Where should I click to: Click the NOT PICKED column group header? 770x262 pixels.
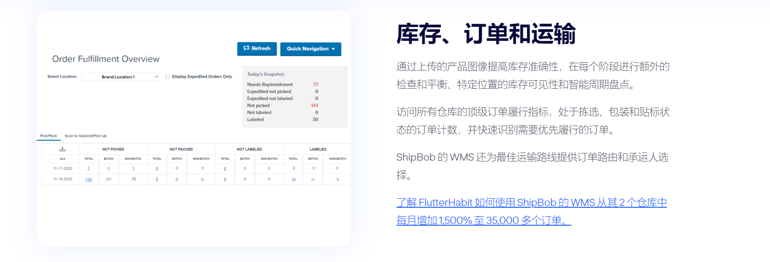tap(113, 149)
